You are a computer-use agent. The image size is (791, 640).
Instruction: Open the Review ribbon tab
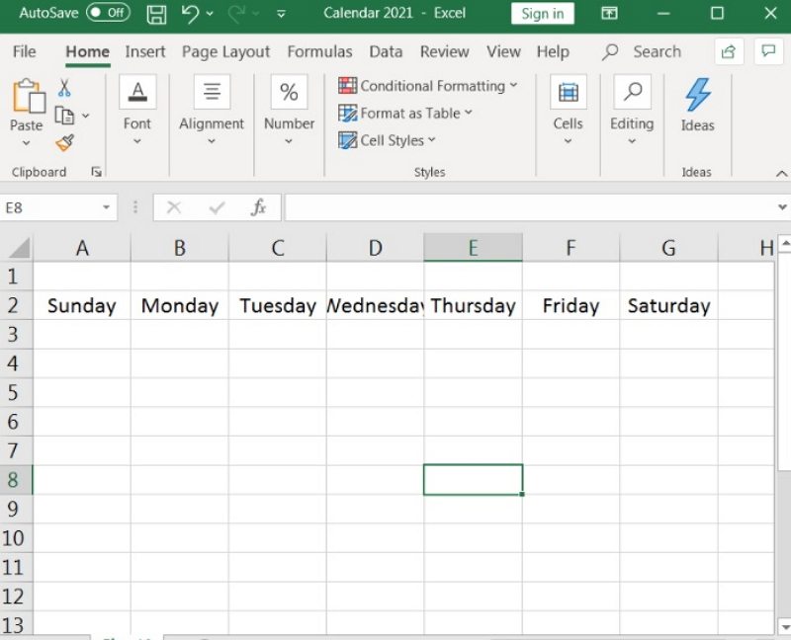[x=444, y=51]
